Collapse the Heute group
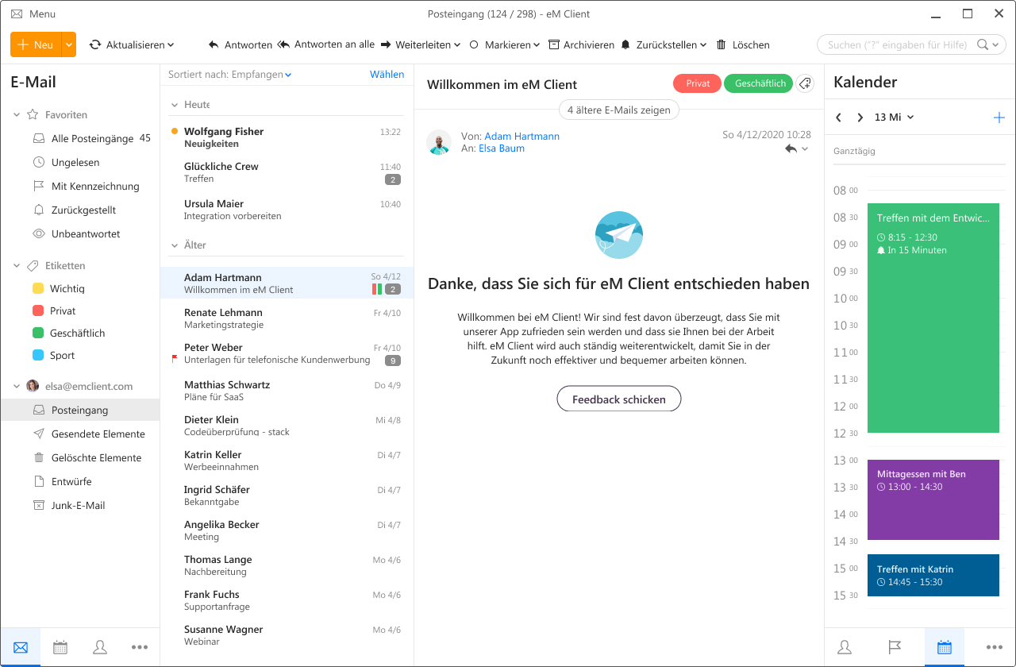Screen dimensions: 1016x667 [175, 105]
